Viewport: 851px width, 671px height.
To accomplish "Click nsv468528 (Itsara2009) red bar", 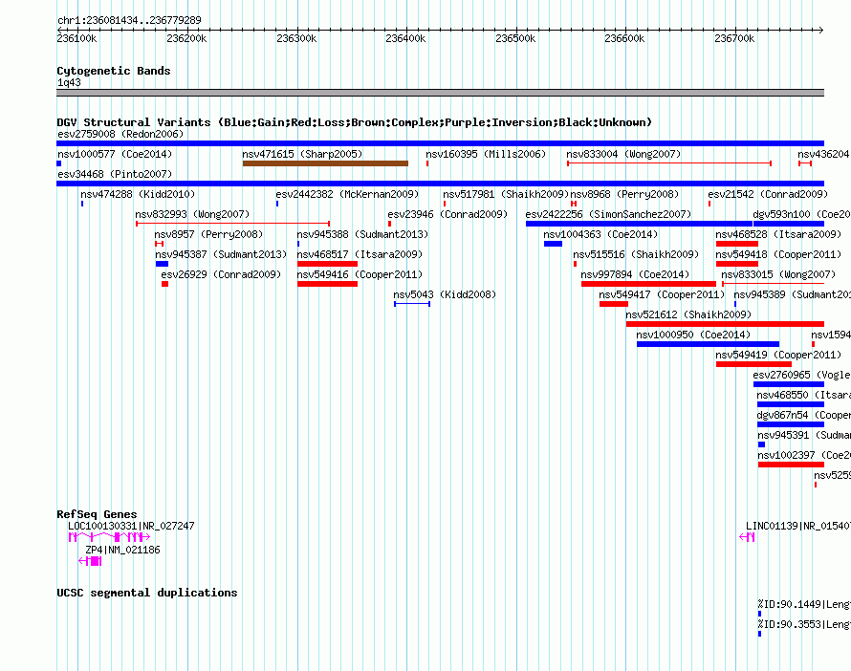I will (x=737, y=244).
